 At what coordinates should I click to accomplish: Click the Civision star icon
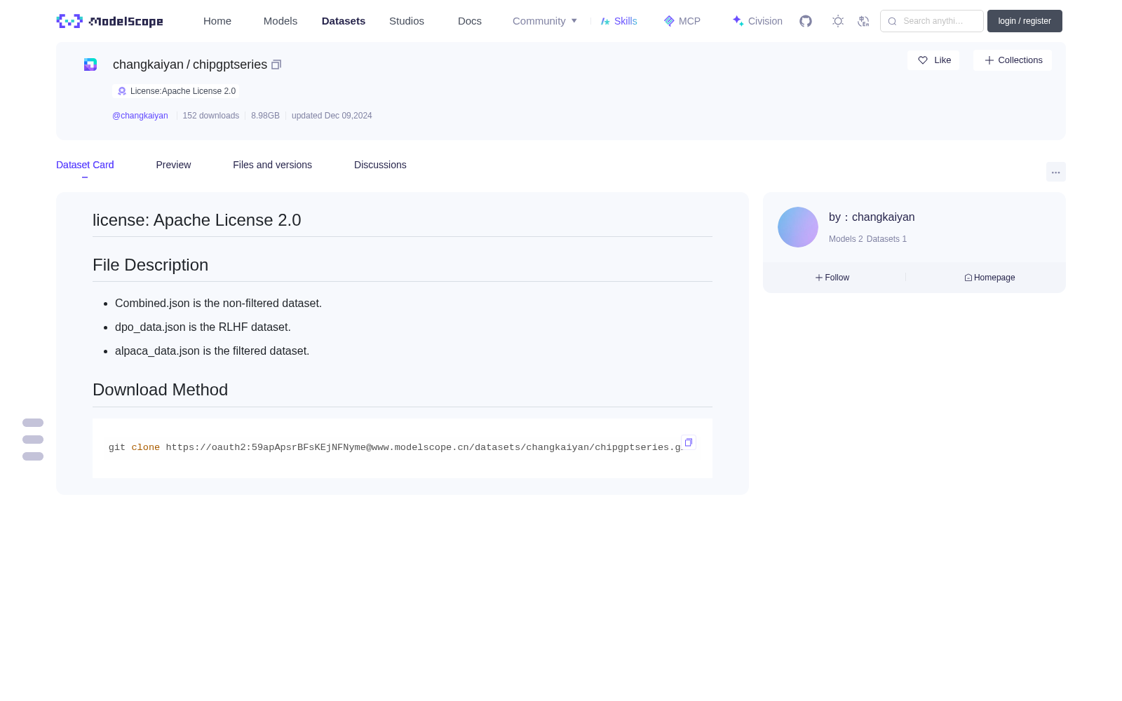coord(738,21)
